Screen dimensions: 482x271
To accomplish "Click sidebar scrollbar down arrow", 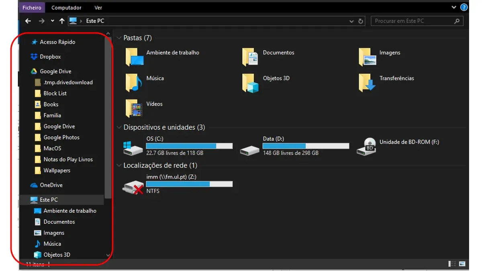I will 108,255.
